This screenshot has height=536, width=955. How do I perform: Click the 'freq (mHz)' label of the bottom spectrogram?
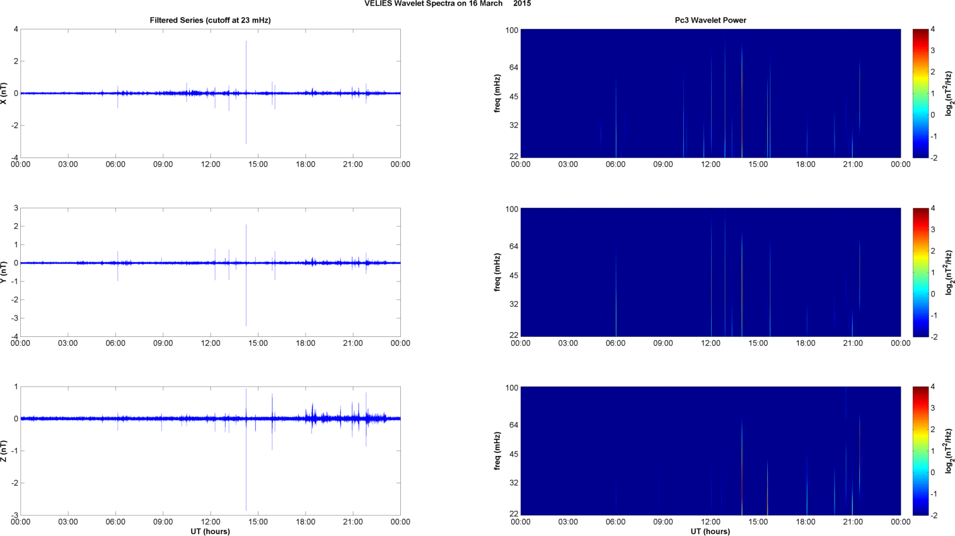[497, 451]
